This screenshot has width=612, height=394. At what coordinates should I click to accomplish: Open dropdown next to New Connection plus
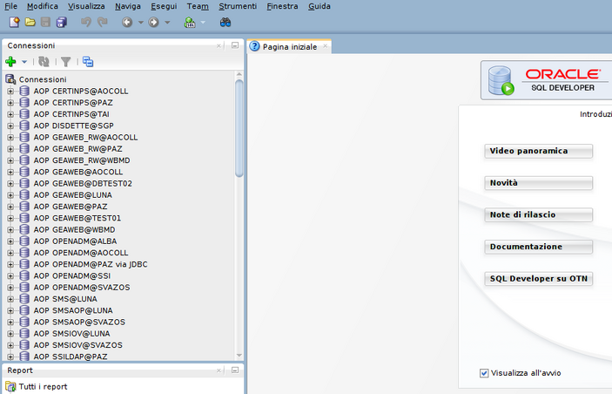tap(24, 62)
